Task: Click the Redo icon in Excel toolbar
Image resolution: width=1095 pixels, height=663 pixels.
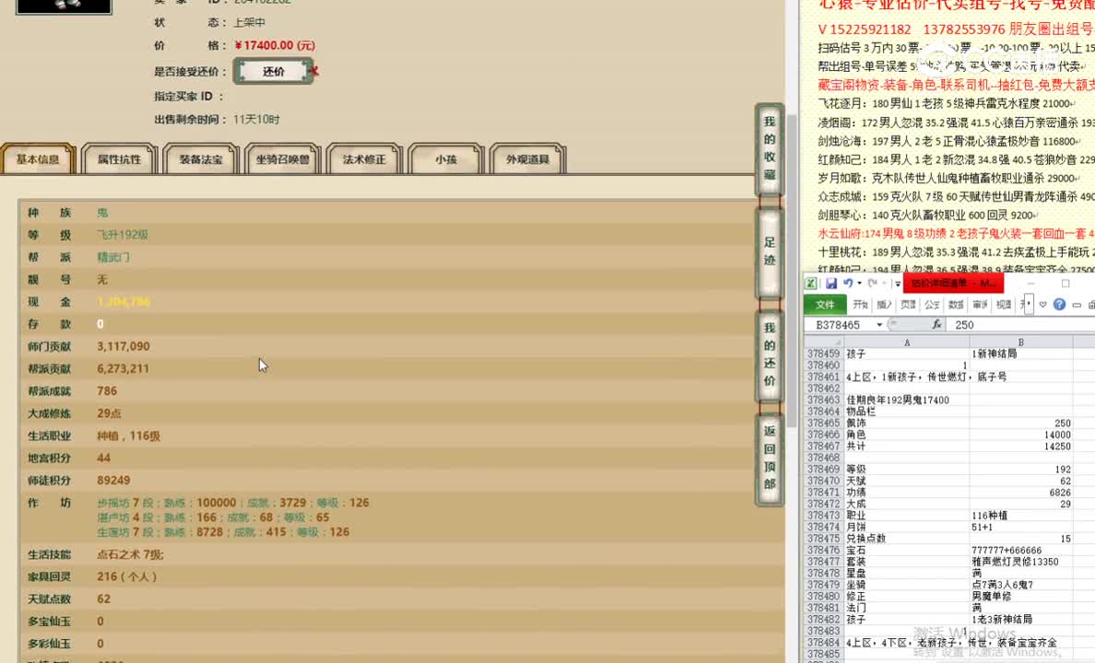Action: 872,284
